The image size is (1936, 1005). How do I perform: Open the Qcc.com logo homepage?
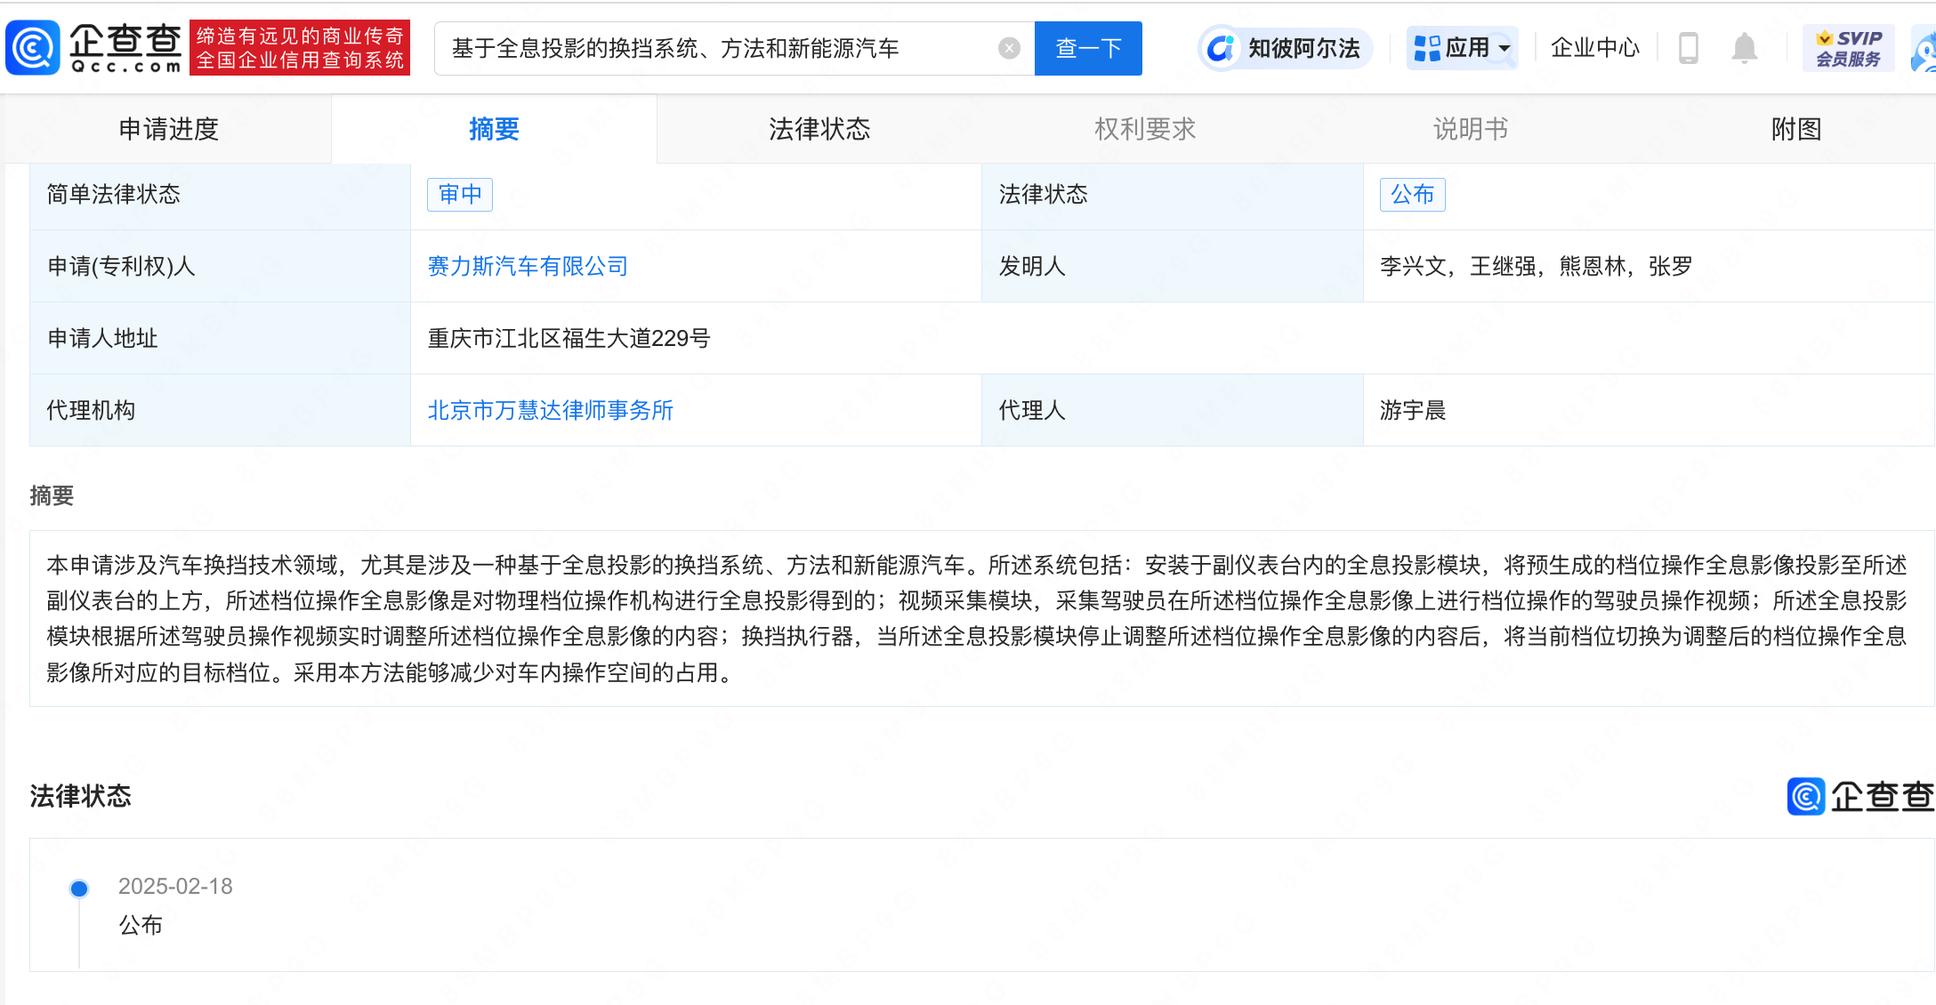(93, 48)
